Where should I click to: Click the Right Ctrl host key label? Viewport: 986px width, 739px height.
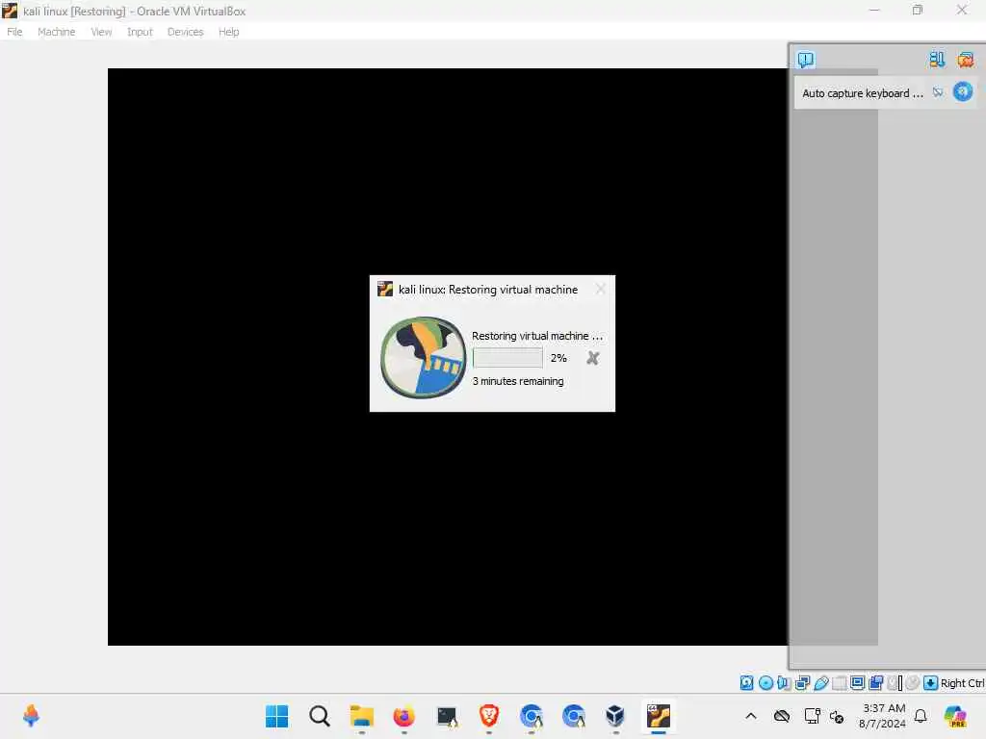[962, 683]
